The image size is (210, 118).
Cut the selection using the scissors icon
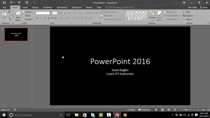pos(9,12)
